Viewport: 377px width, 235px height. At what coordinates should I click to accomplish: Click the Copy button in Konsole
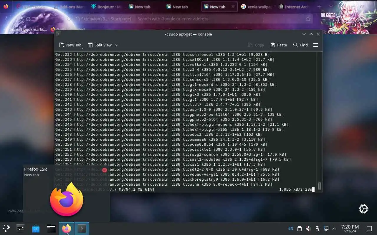256,45
